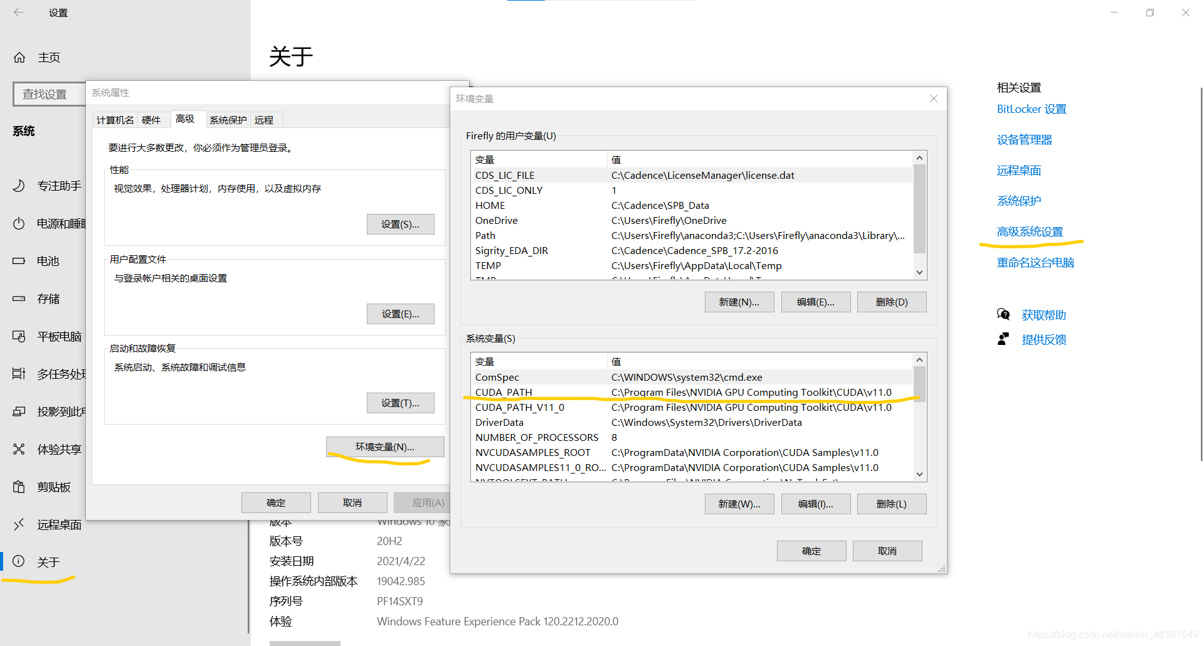This screenshot has height=646, width=1204.
Task: Click the Find a setting (查找设置) search box
Action: coord(50,94)
